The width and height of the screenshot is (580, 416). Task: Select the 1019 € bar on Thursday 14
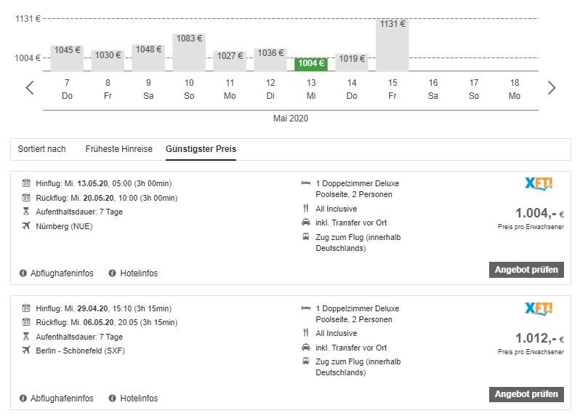[351, 62]
